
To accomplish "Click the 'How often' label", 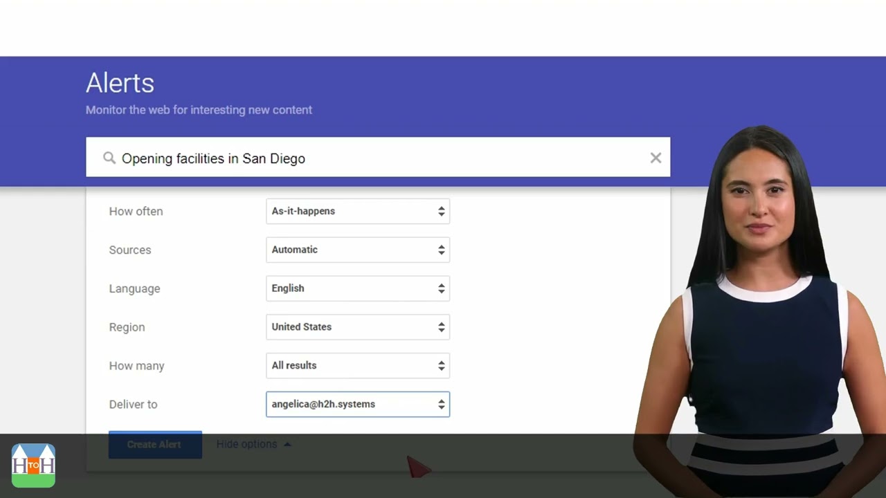I will [136, 211].
